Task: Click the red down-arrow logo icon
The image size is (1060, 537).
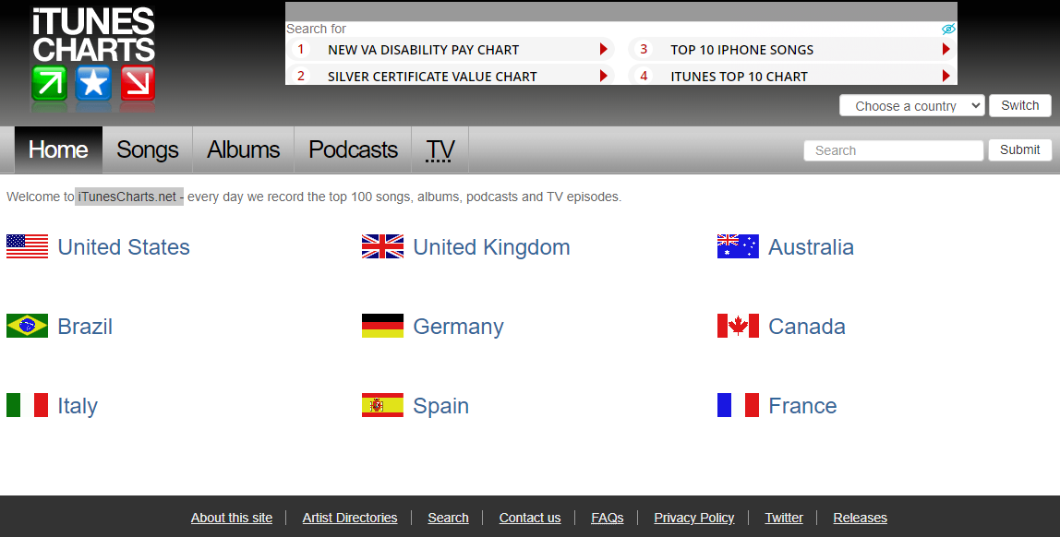Action: pos(138,83)
